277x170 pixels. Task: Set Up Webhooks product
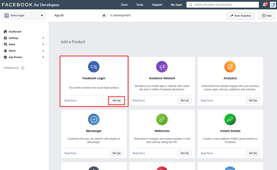click(185, 153)
